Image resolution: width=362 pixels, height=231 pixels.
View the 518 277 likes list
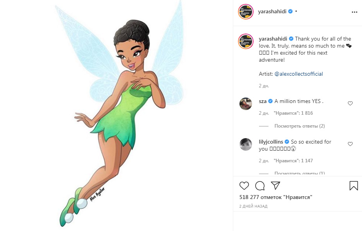276,197
